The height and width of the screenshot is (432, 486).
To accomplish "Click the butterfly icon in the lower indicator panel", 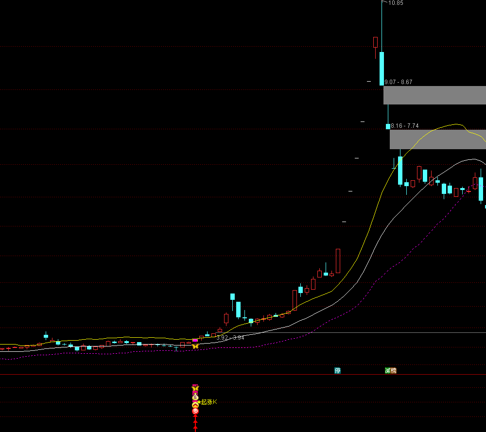I will tap(195, 388).
